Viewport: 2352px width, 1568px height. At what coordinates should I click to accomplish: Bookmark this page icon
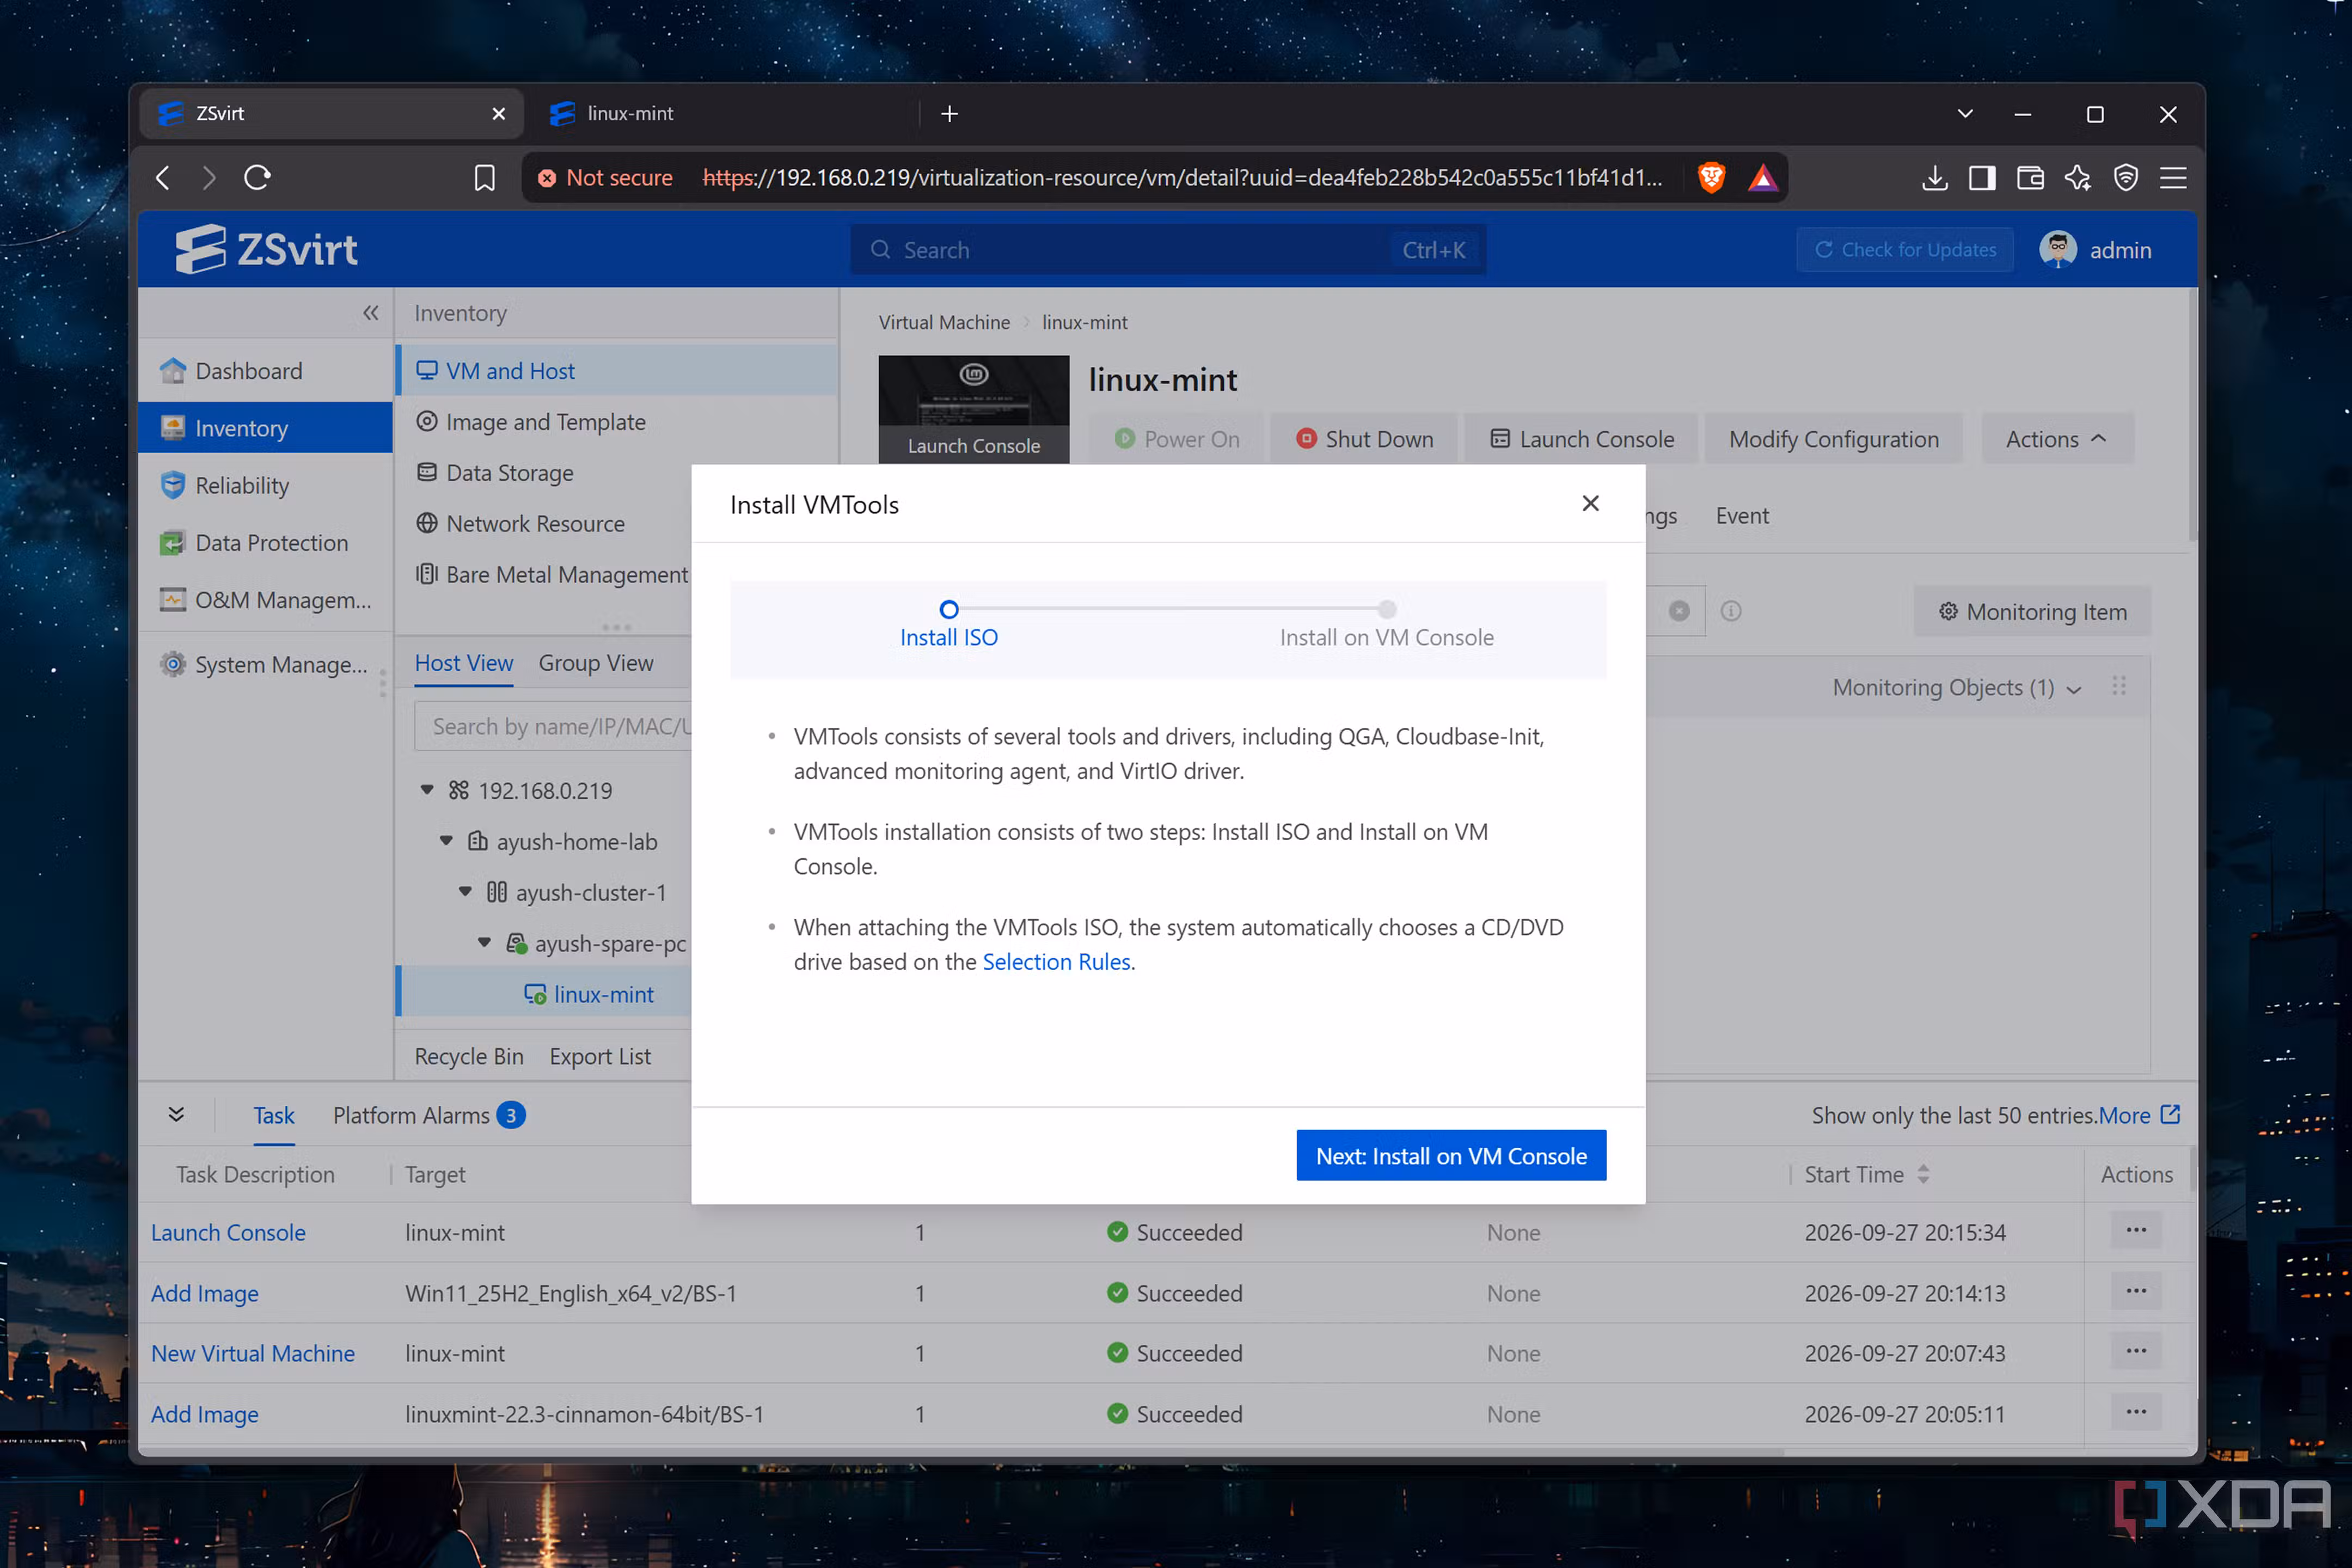pos(484,178)
